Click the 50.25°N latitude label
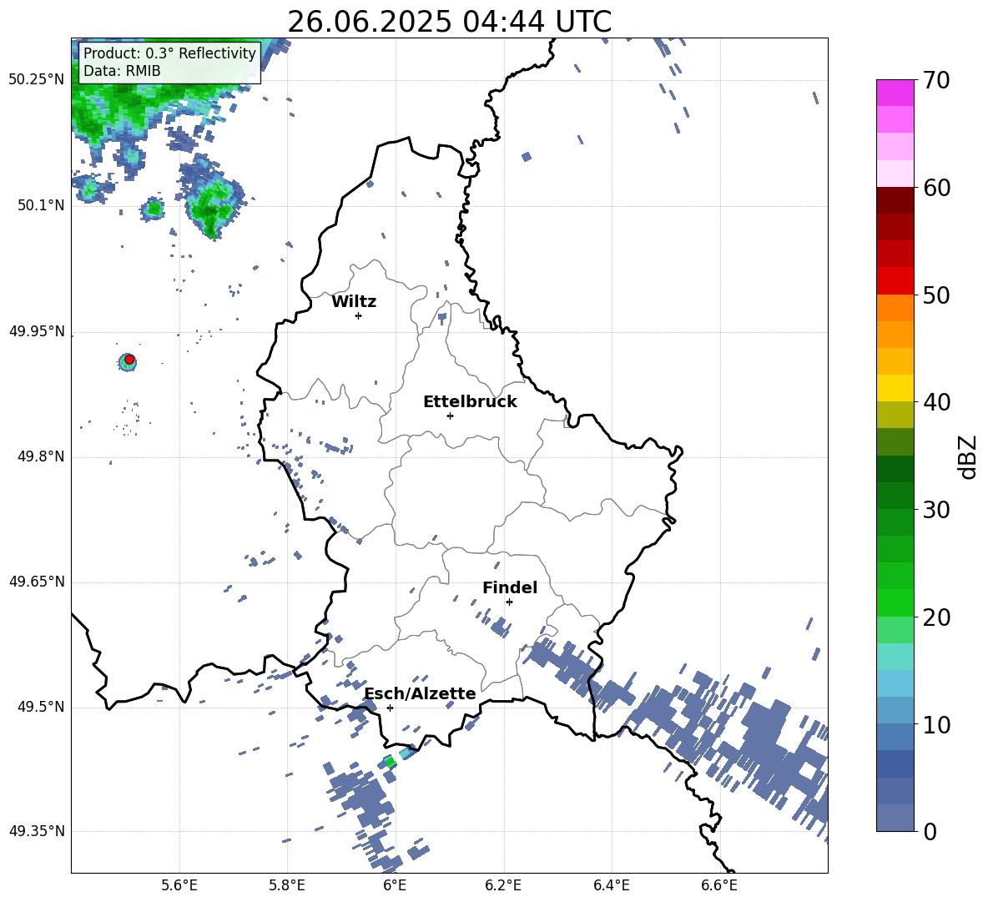This screenshot has width=988, height=902. click(x=37, y=80)
